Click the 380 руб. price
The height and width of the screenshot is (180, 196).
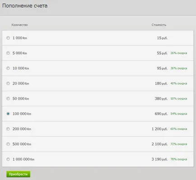161,99
